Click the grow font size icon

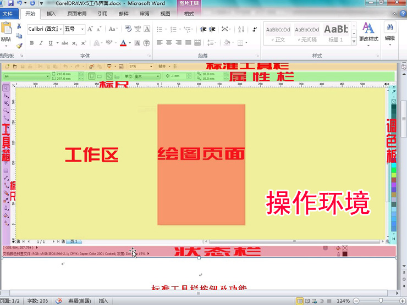point(90,29)
